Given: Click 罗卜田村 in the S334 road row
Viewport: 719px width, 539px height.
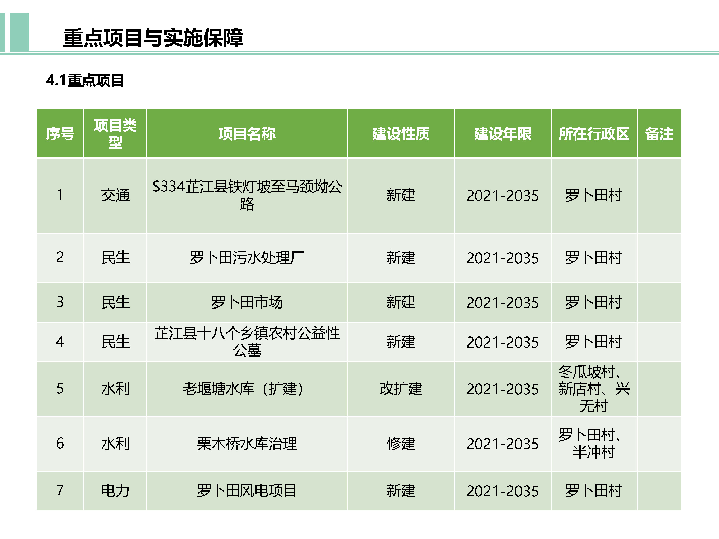Looking at the screenshot, I should pos(594,195).
